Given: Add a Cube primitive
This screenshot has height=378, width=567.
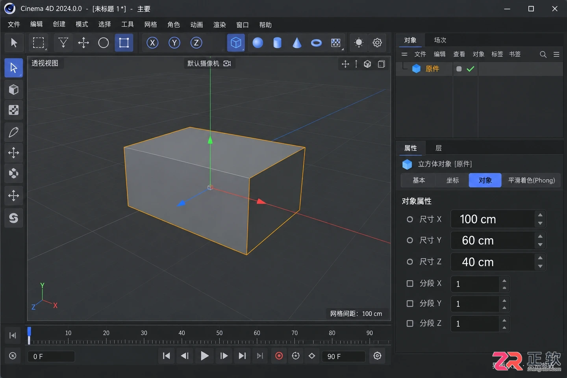Looking at the screenshot, I should [x=236, y=43].
